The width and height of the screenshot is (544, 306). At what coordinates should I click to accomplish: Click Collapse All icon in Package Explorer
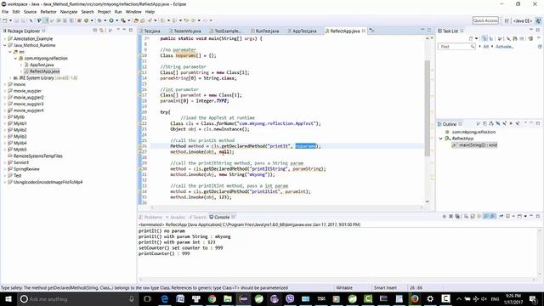(x=94, y=31)
